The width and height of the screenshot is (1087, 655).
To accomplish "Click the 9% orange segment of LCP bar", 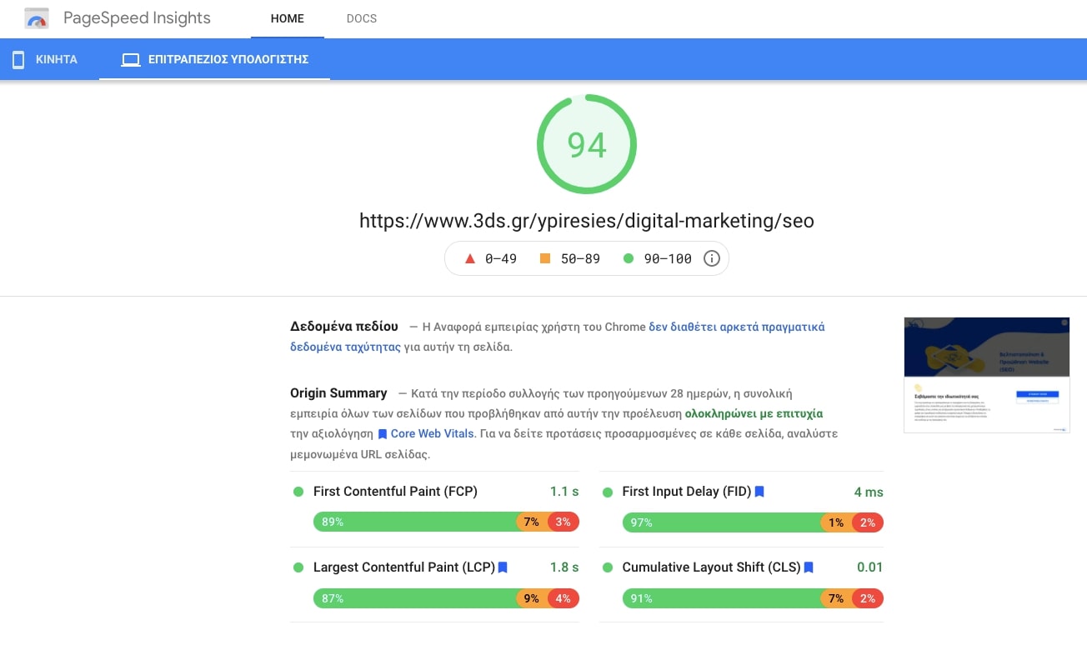I will tap(532, 598).
